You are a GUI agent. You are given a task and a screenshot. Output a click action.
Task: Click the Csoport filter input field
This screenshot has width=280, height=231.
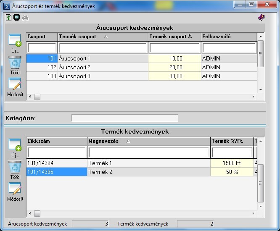(42, 48)
